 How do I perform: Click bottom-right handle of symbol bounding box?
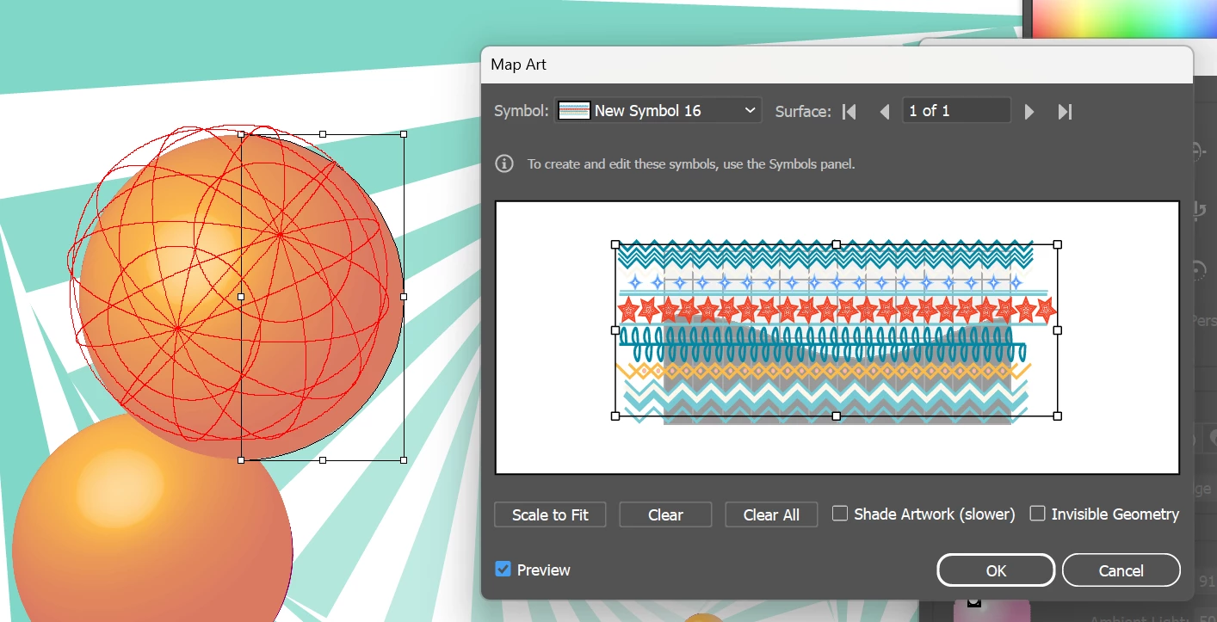pos(1057,416)
